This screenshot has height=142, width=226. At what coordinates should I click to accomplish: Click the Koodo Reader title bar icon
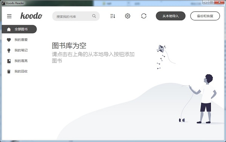(3, 3)
